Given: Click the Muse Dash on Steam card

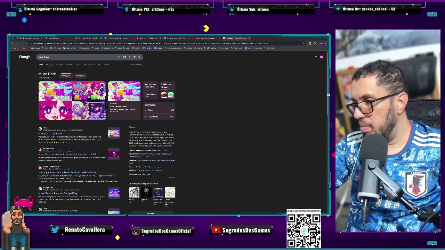Looking at the screenshot, I should click(124, 100).
